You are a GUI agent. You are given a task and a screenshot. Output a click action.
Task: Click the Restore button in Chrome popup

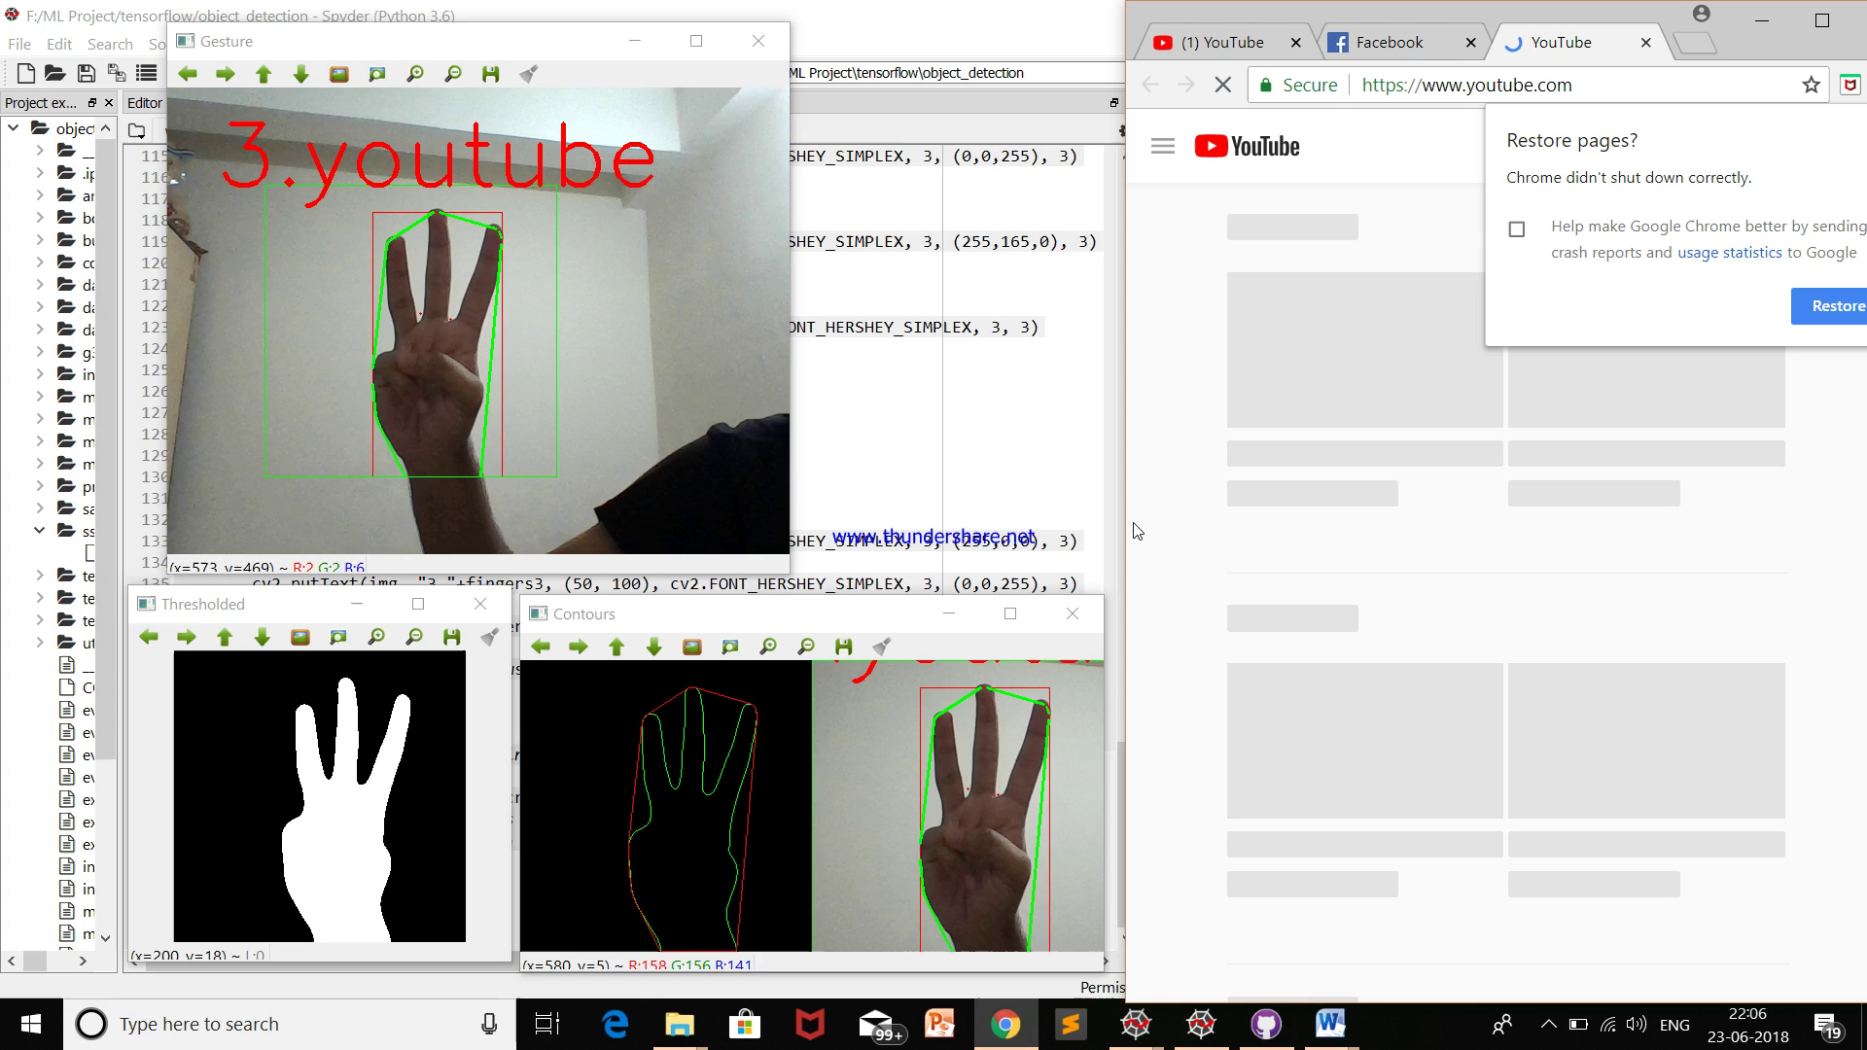click(1835, 306)
